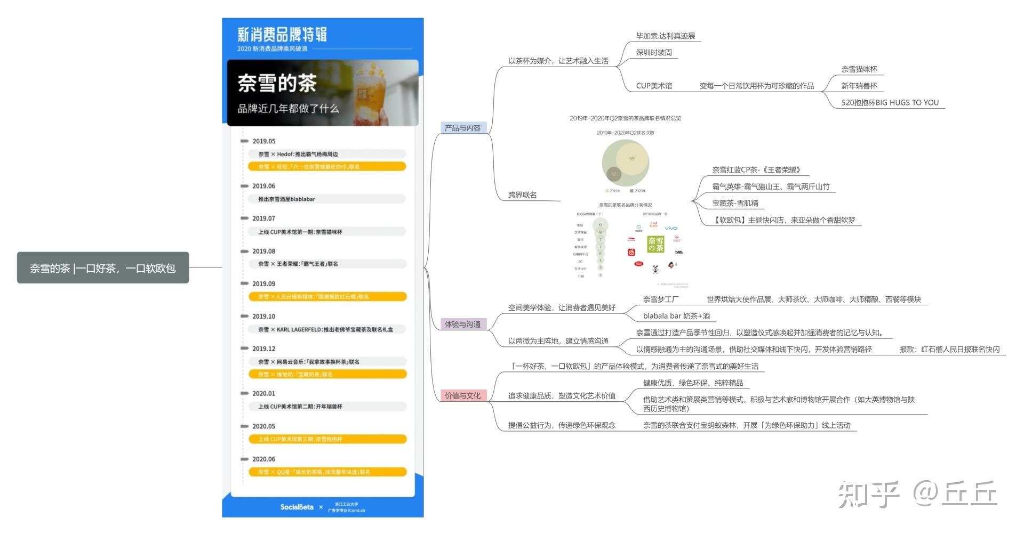Click the 2019年 legend swatch

607,191
